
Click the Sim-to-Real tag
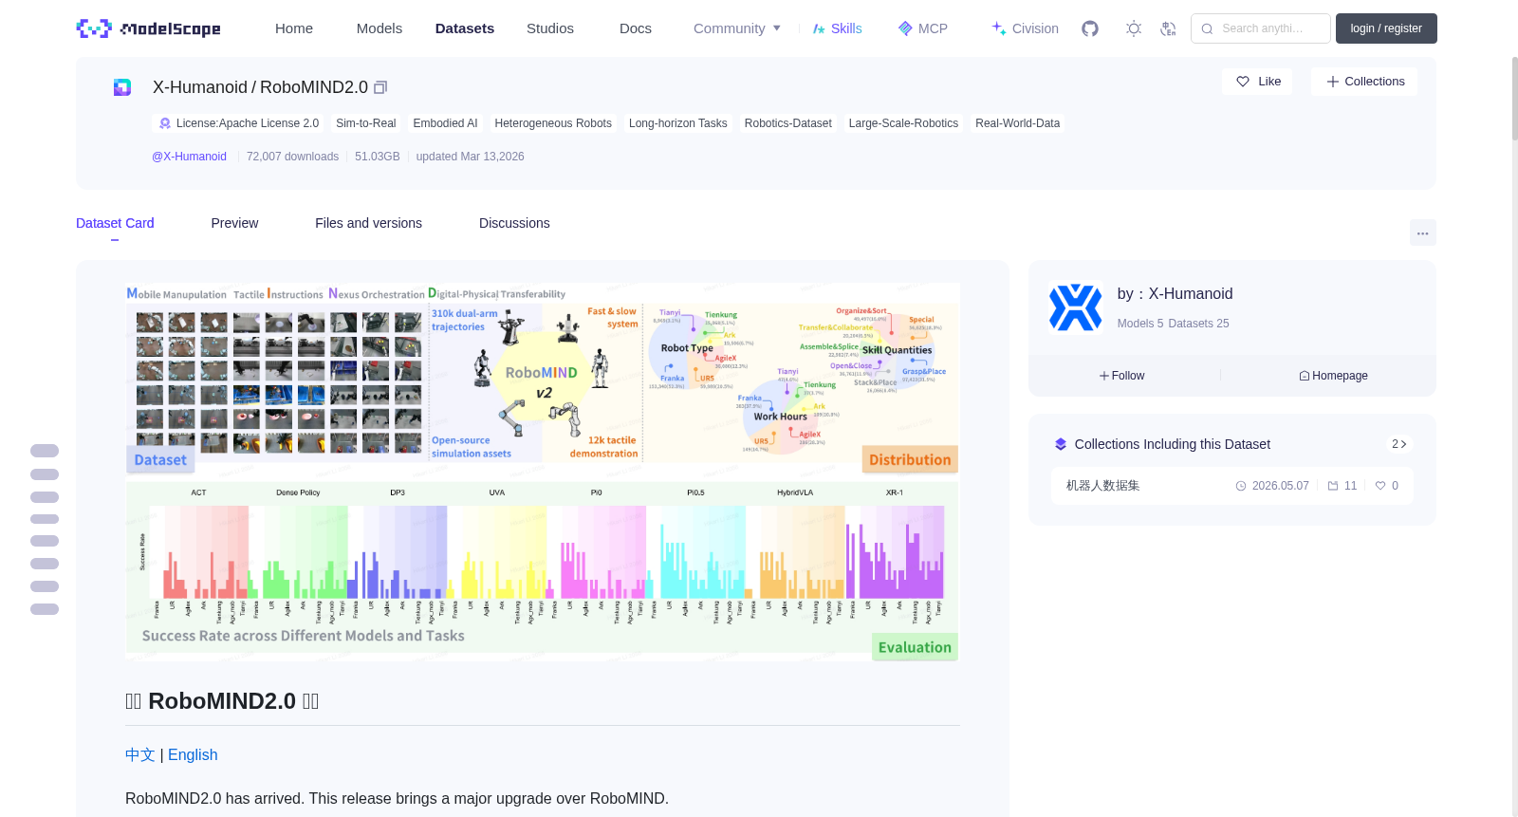(x=365, y=123)
